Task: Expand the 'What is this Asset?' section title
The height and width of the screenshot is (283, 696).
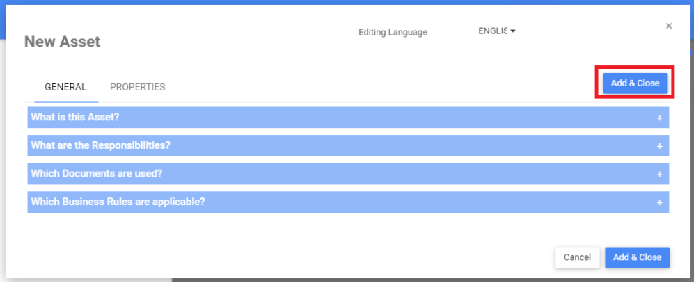Action: coord(75,118)
